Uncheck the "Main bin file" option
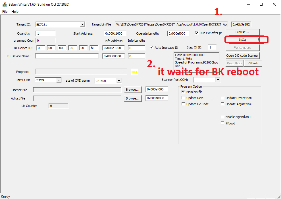 (x=183, y=92)
